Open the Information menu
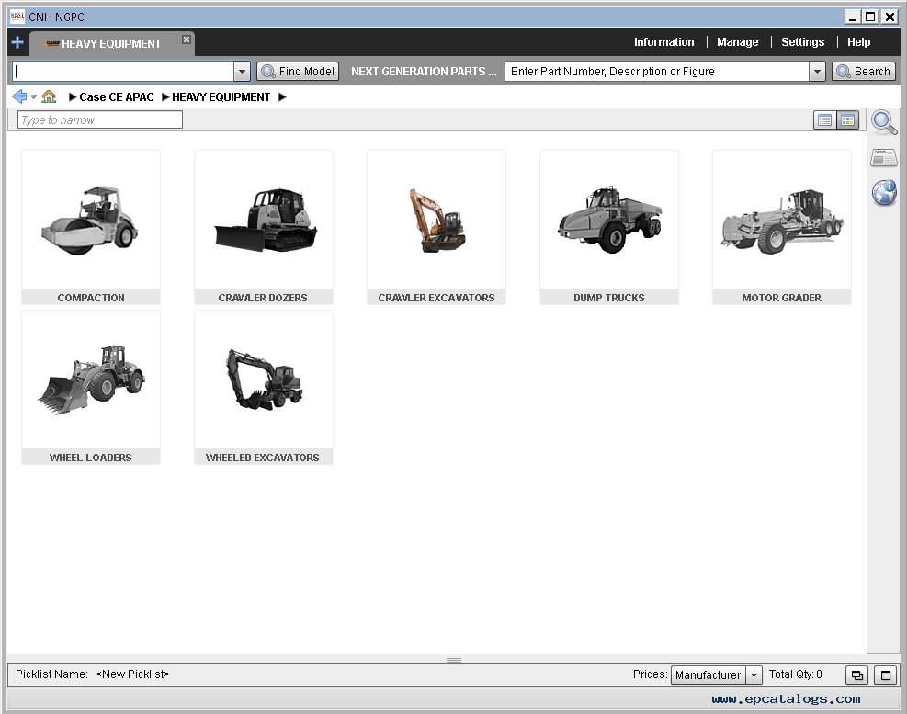 663,41
